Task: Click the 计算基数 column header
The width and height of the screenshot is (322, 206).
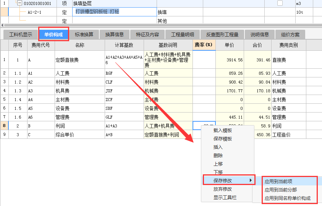Action: coord(124,45)
